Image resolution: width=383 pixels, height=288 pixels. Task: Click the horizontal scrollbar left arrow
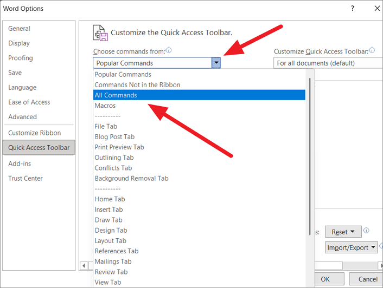[x=84, y=266]
